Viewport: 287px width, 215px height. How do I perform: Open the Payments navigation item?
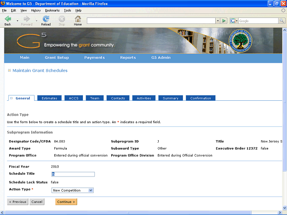(x=95, y=58)
